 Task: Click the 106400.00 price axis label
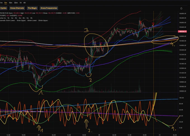tap(183, 18)
